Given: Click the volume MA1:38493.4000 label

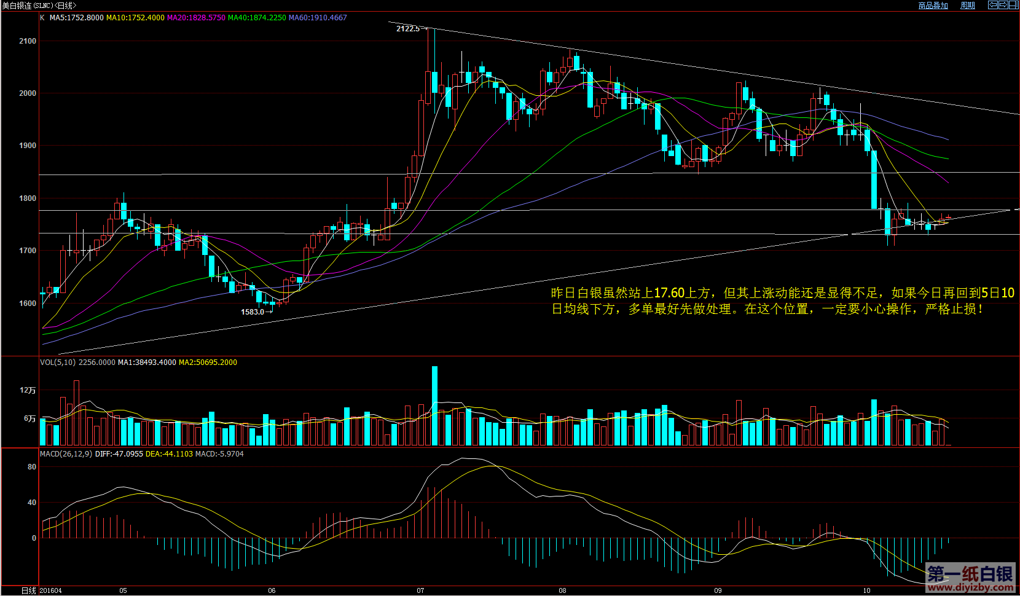Looking at the screenshot, I should 147,363.
